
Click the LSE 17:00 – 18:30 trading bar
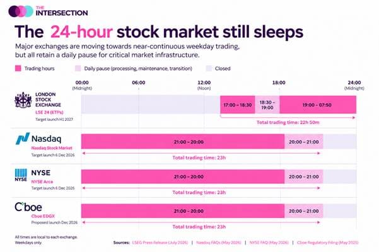pyautogui.click(x=237, y=105)
